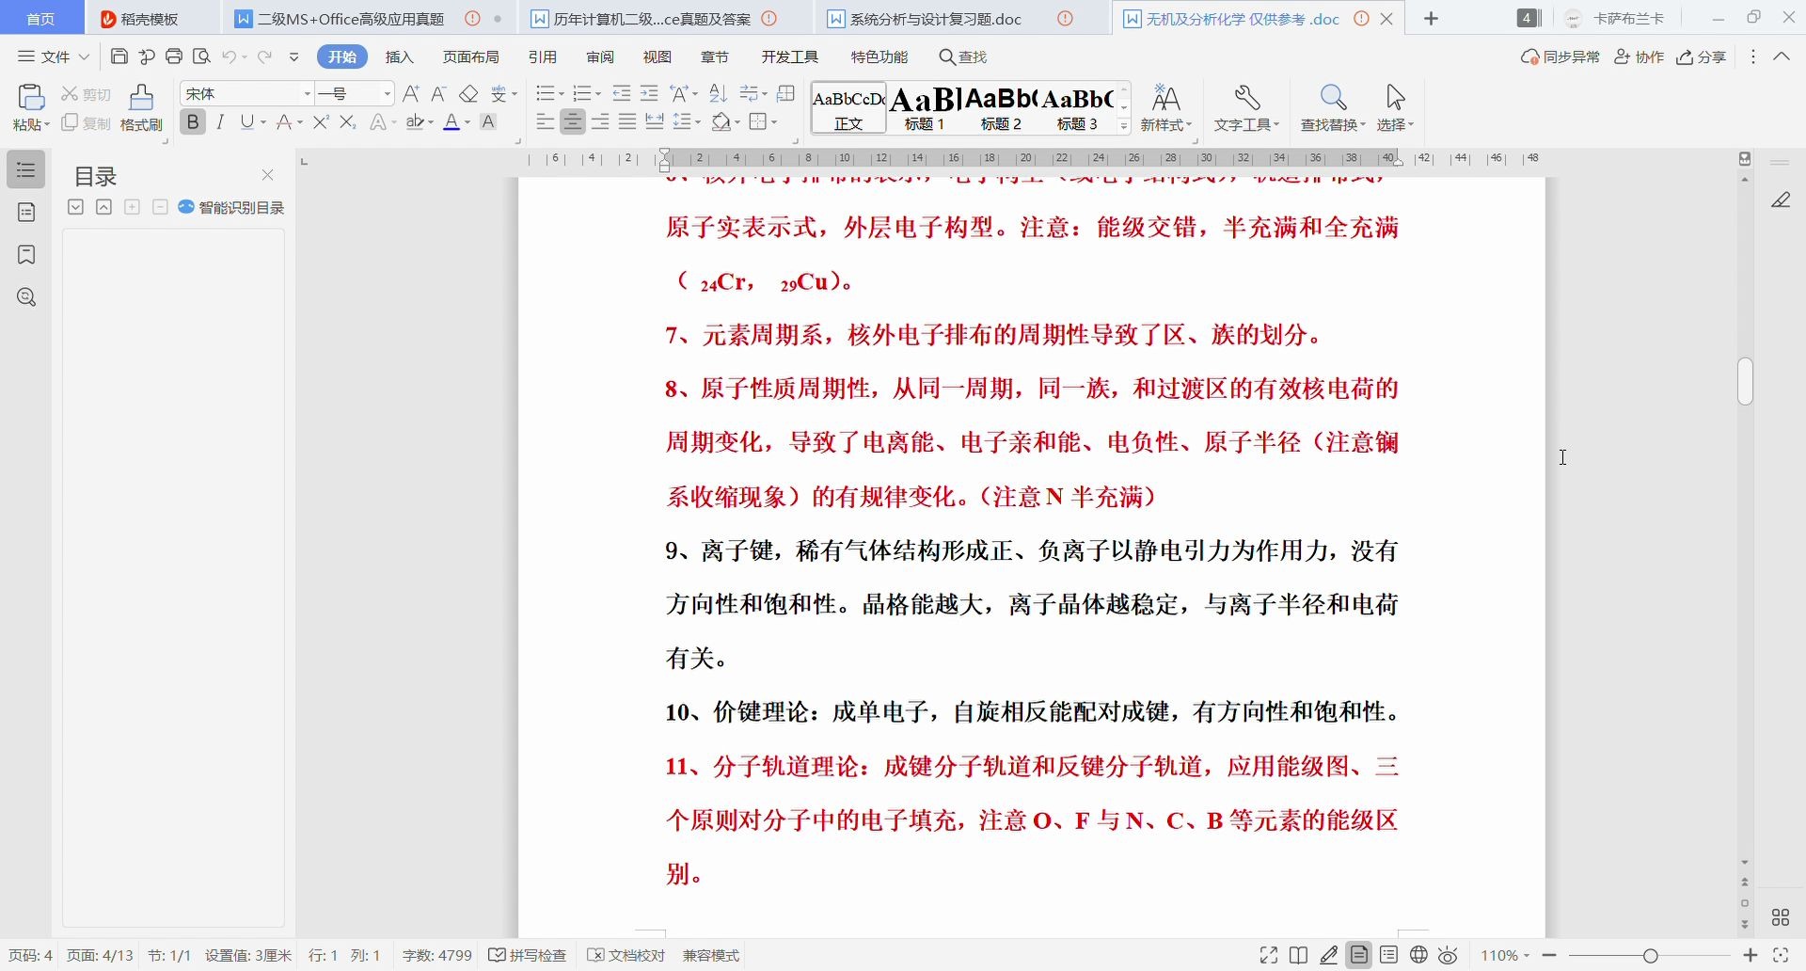Apply character shading icon
Screen dimensions: 1806x971
point(488,122)
